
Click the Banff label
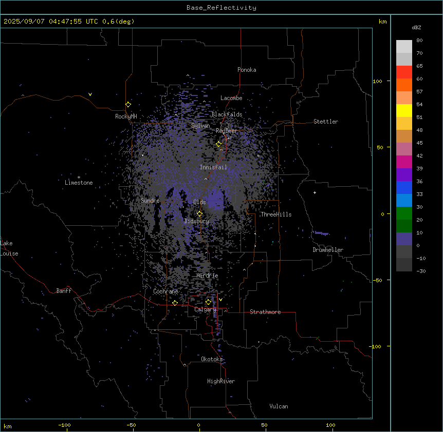(64, 291)
